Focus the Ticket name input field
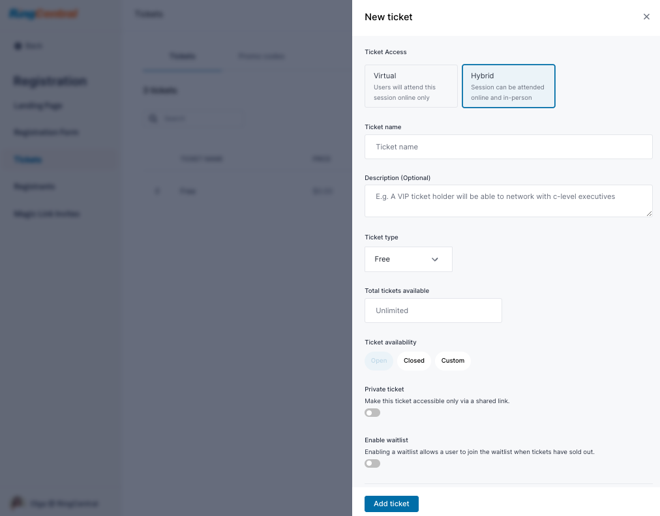Screen dimensions: 660x516 [x=509, y=147]
